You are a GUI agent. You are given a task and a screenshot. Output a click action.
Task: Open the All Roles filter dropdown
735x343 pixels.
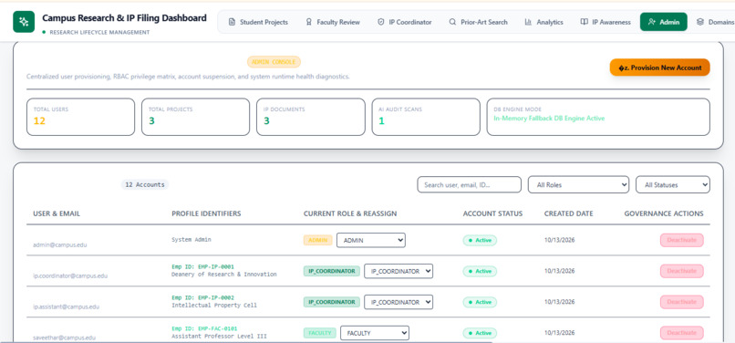pyautogui.click(x=578, y=185)
